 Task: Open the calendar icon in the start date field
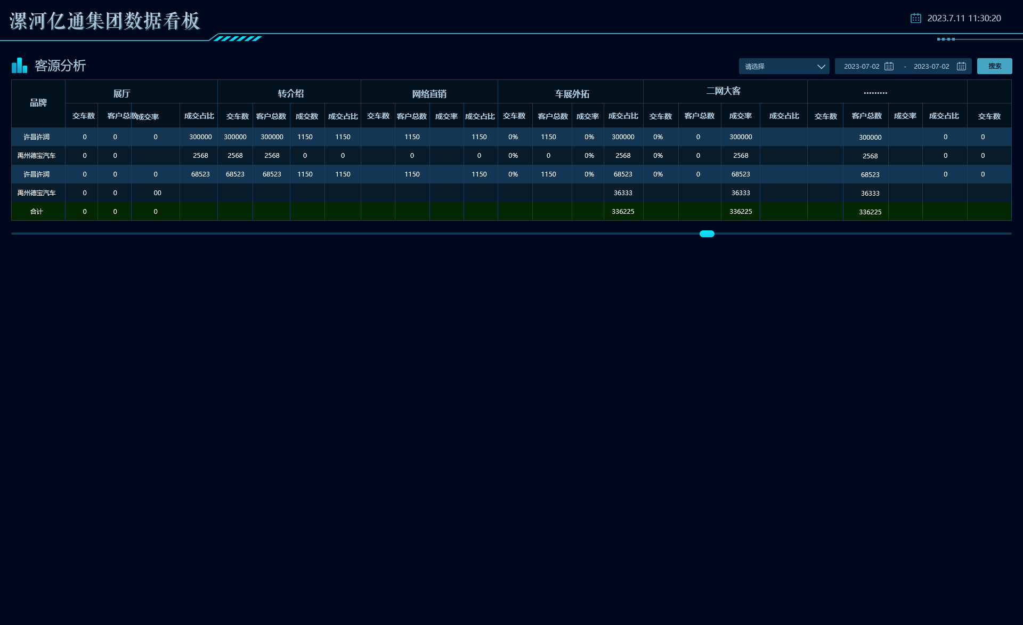tap(889, 66)
